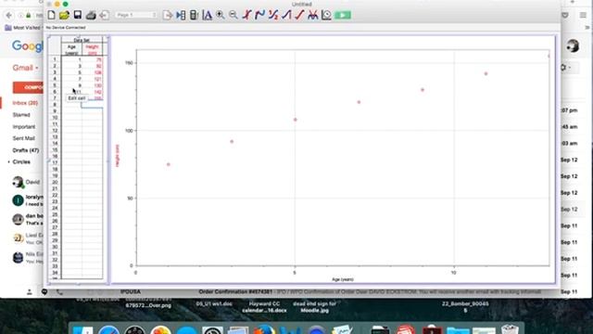Click the Height (cm) y-axis label

[118, 156]
